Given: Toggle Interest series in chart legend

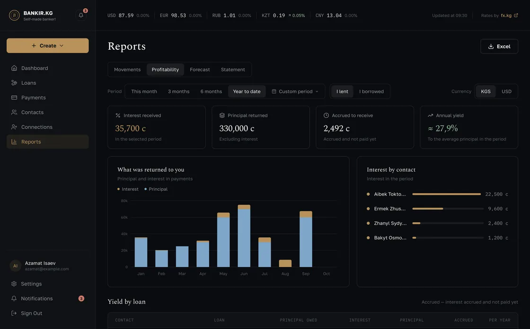Looking at the screenshot, I should (x=128, y=189).
